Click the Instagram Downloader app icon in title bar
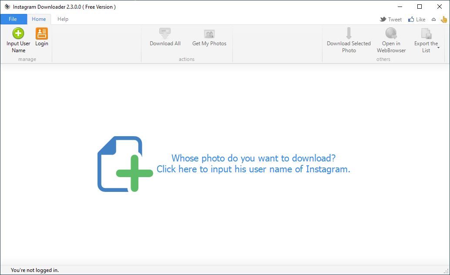The image size is (450, 275). 7,7
